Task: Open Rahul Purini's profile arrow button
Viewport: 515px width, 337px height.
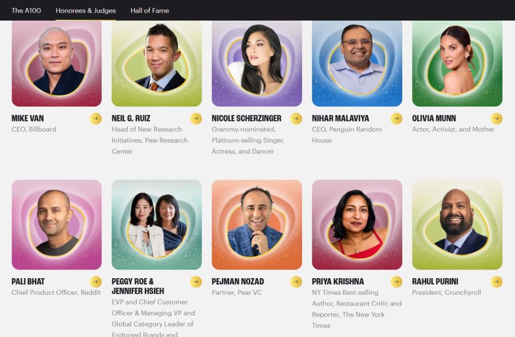Action: point(497,282)
